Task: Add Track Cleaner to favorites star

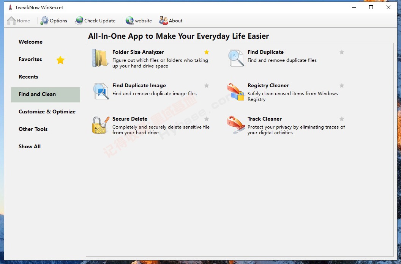Action: coord(342,119)
